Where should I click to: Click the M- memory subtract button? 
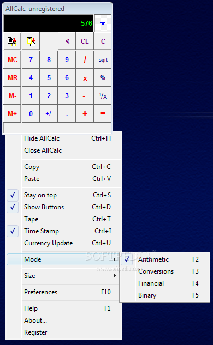tap(13, 96)
